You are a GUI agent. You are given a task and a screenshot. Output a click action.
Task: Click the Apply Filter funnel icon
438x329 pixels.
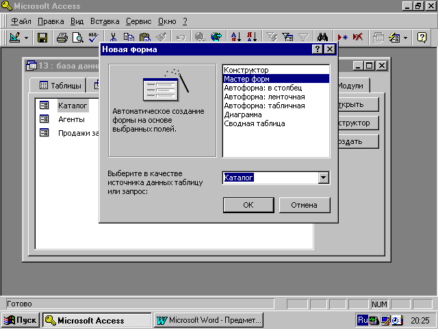tap(303, 37)
